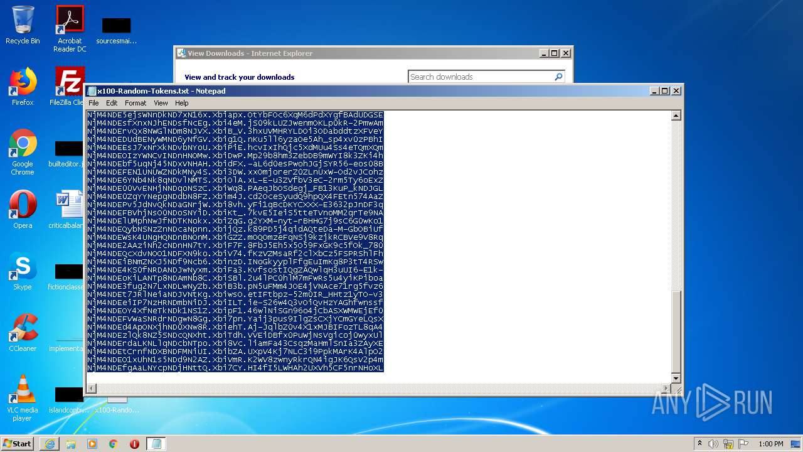Open Notepad Edit menu
The width and height of the screenshot is (803, 452).
click(x=112, y=103)
